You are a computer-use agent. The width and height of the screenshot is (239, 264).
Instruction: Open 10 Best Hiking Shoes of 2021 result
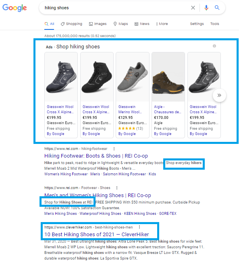tap(96, 234)
